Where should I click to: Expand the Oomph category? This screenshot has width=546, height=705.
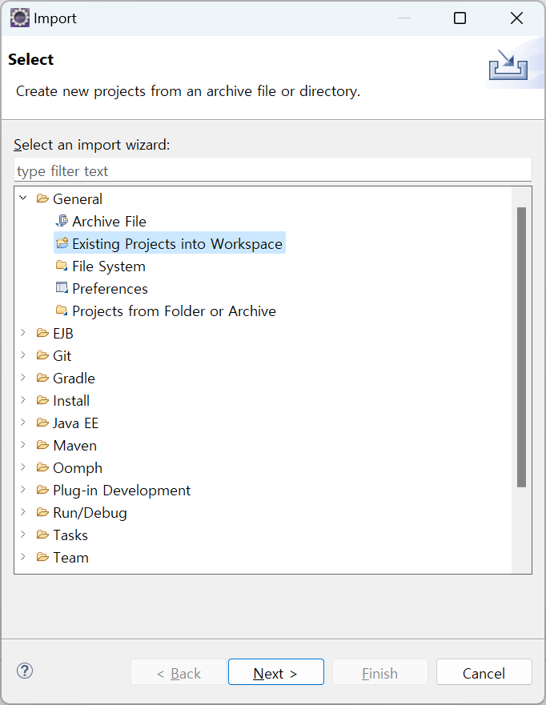click(x=23, y=467)
